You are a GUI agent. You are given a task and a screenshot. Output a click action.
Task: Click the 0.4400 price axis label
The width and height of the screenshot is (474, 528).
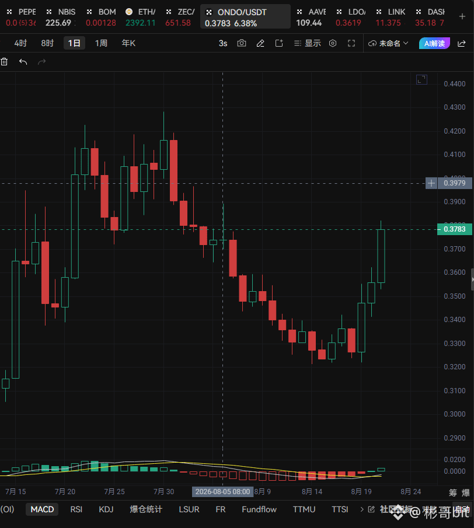click(455, 84)
